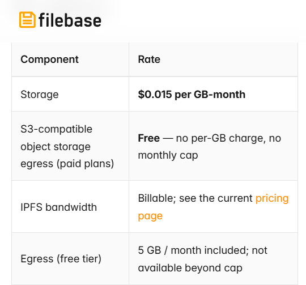Select the Rate column header
Viewport: 306px width, 285px height.
click(149, 59)
